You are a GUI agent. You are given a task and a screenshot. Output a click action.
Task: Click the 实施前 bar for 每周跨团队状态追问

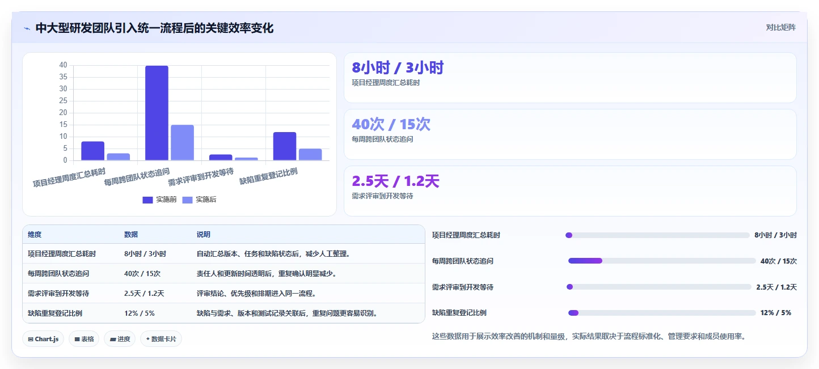pos(157,113)
